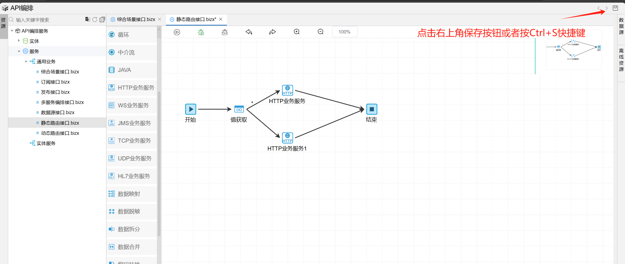The width and height of the screenshot is (625, 264).
Task: Open 动态路由接口.bizx in the tree
Action: click(60, 133)
